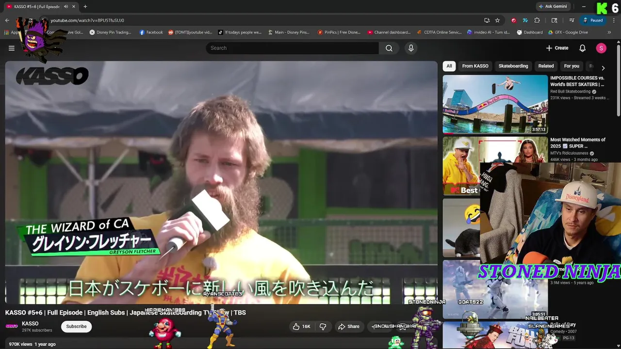
Task: Click Ask Gemini button
Action: pyautogui.click(x=552, y=6)
